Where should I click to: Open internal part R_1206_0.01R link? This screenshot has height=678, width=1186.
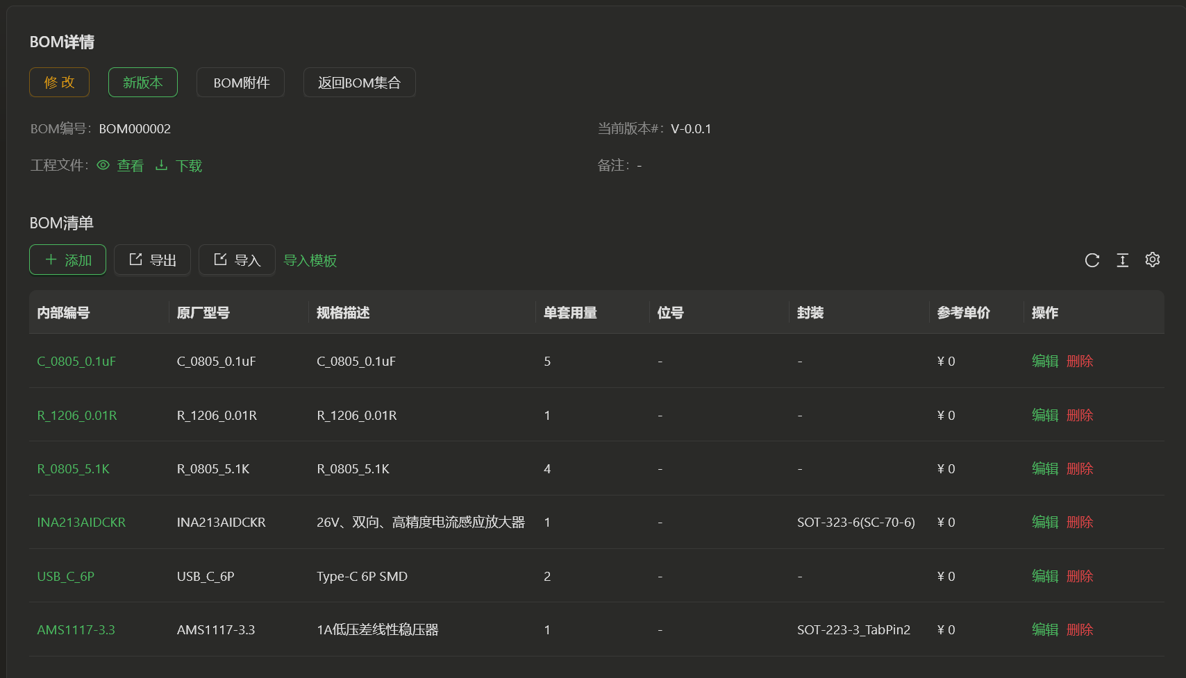[77, 415]
